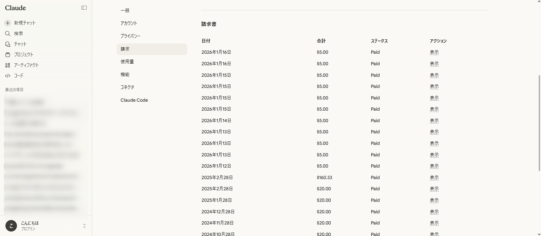Click the date 2026年1月14日

216,121
